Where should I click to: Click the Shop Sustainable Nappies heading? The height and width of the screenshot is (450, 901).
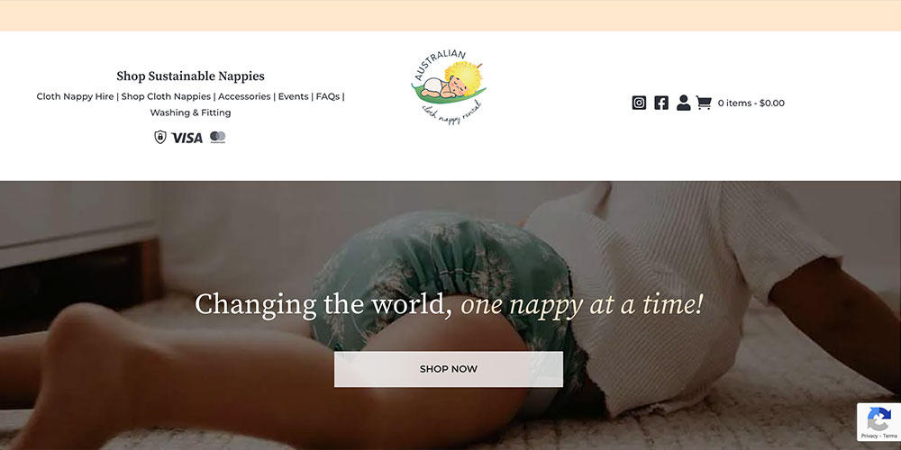point(191,76)
